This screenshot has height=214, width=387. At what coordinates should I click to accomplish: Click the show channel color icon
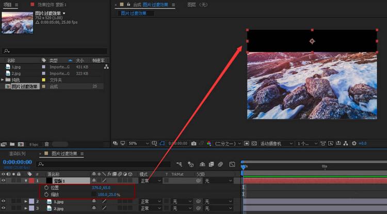(x=209, y=144)
